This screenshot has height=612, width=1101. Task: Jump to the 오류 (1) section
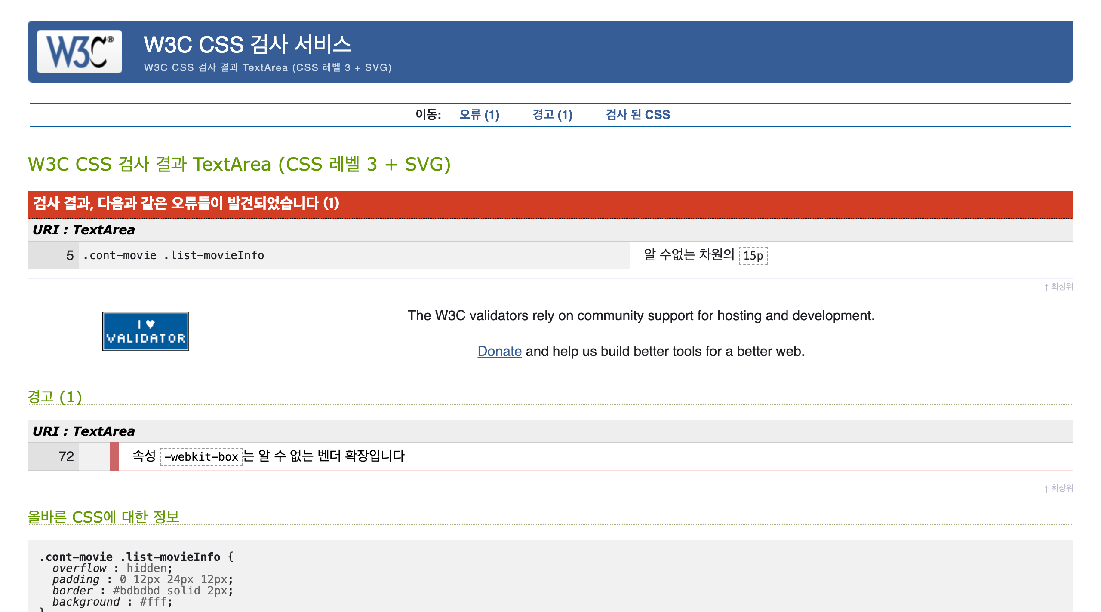coord(479,115)
